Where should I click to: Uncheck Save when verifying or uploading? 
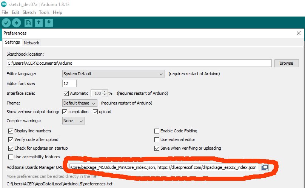coord(157,148)
